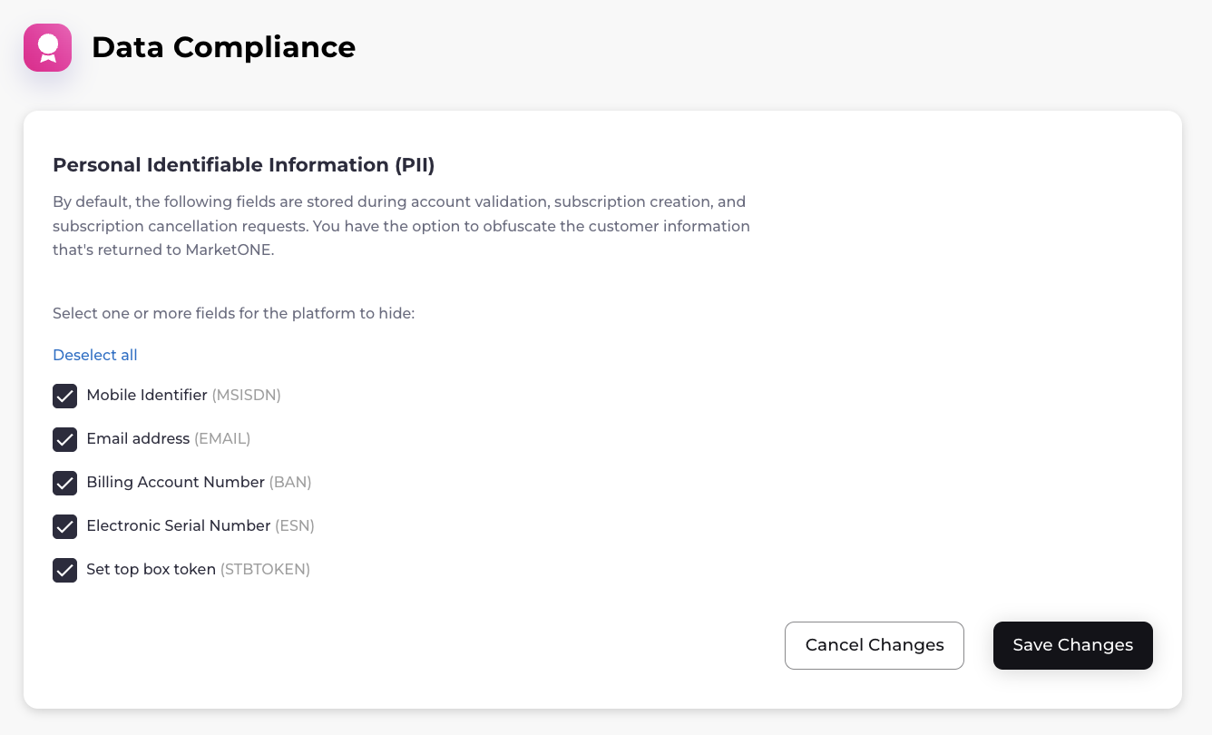Click the Data Compliance page title
The width and height of the screenshot is (1212, 735).
click(x=223, y=47)
